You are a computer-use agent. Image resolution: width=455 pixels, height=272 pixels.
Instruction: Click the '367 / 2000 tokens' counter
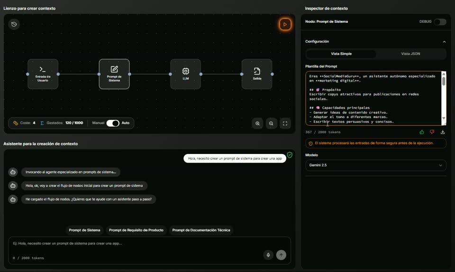click(323, 132)
